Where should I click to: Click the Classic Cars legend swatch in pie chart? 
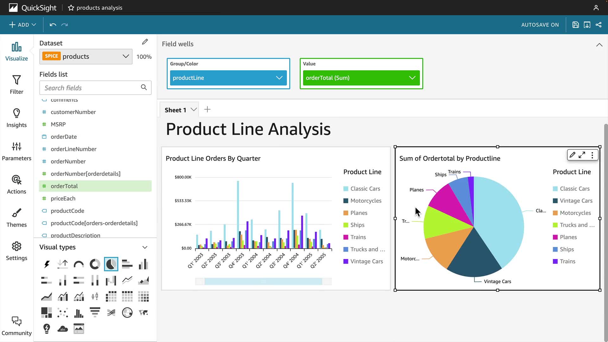[x=555, y=189]
